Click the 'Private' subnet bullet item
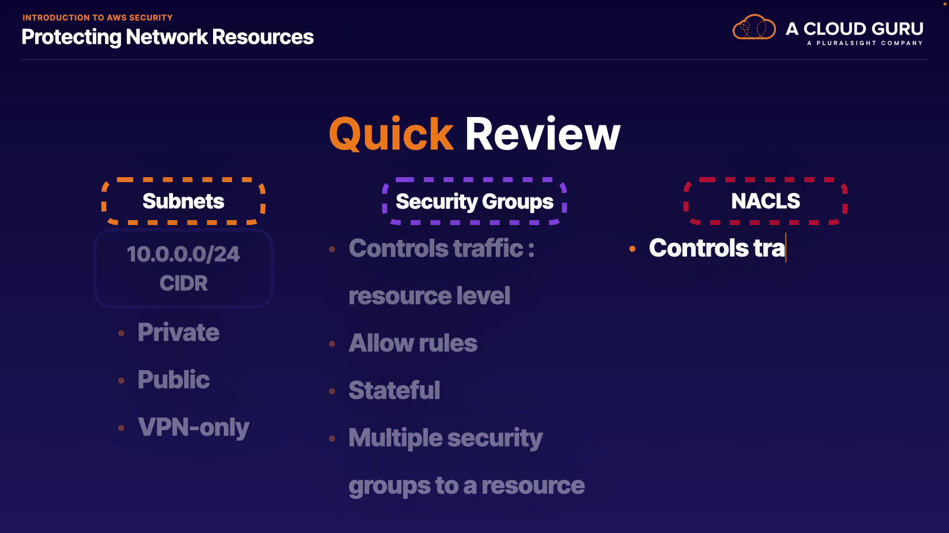The height and width of the screenshot is (533, 949). click(x=178, y=332)
